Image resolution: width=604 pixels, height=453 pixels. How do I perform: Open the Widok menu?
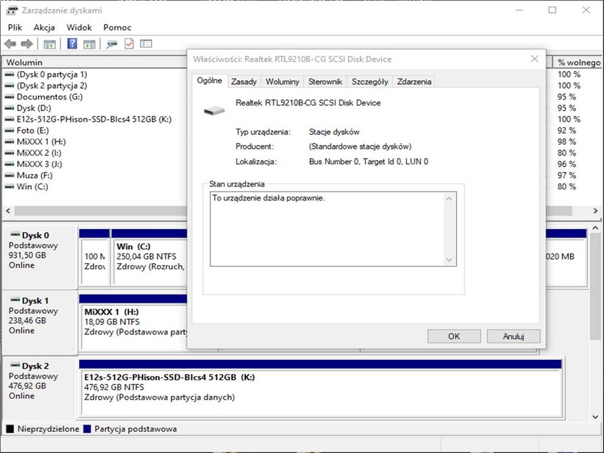pos(79,27)
